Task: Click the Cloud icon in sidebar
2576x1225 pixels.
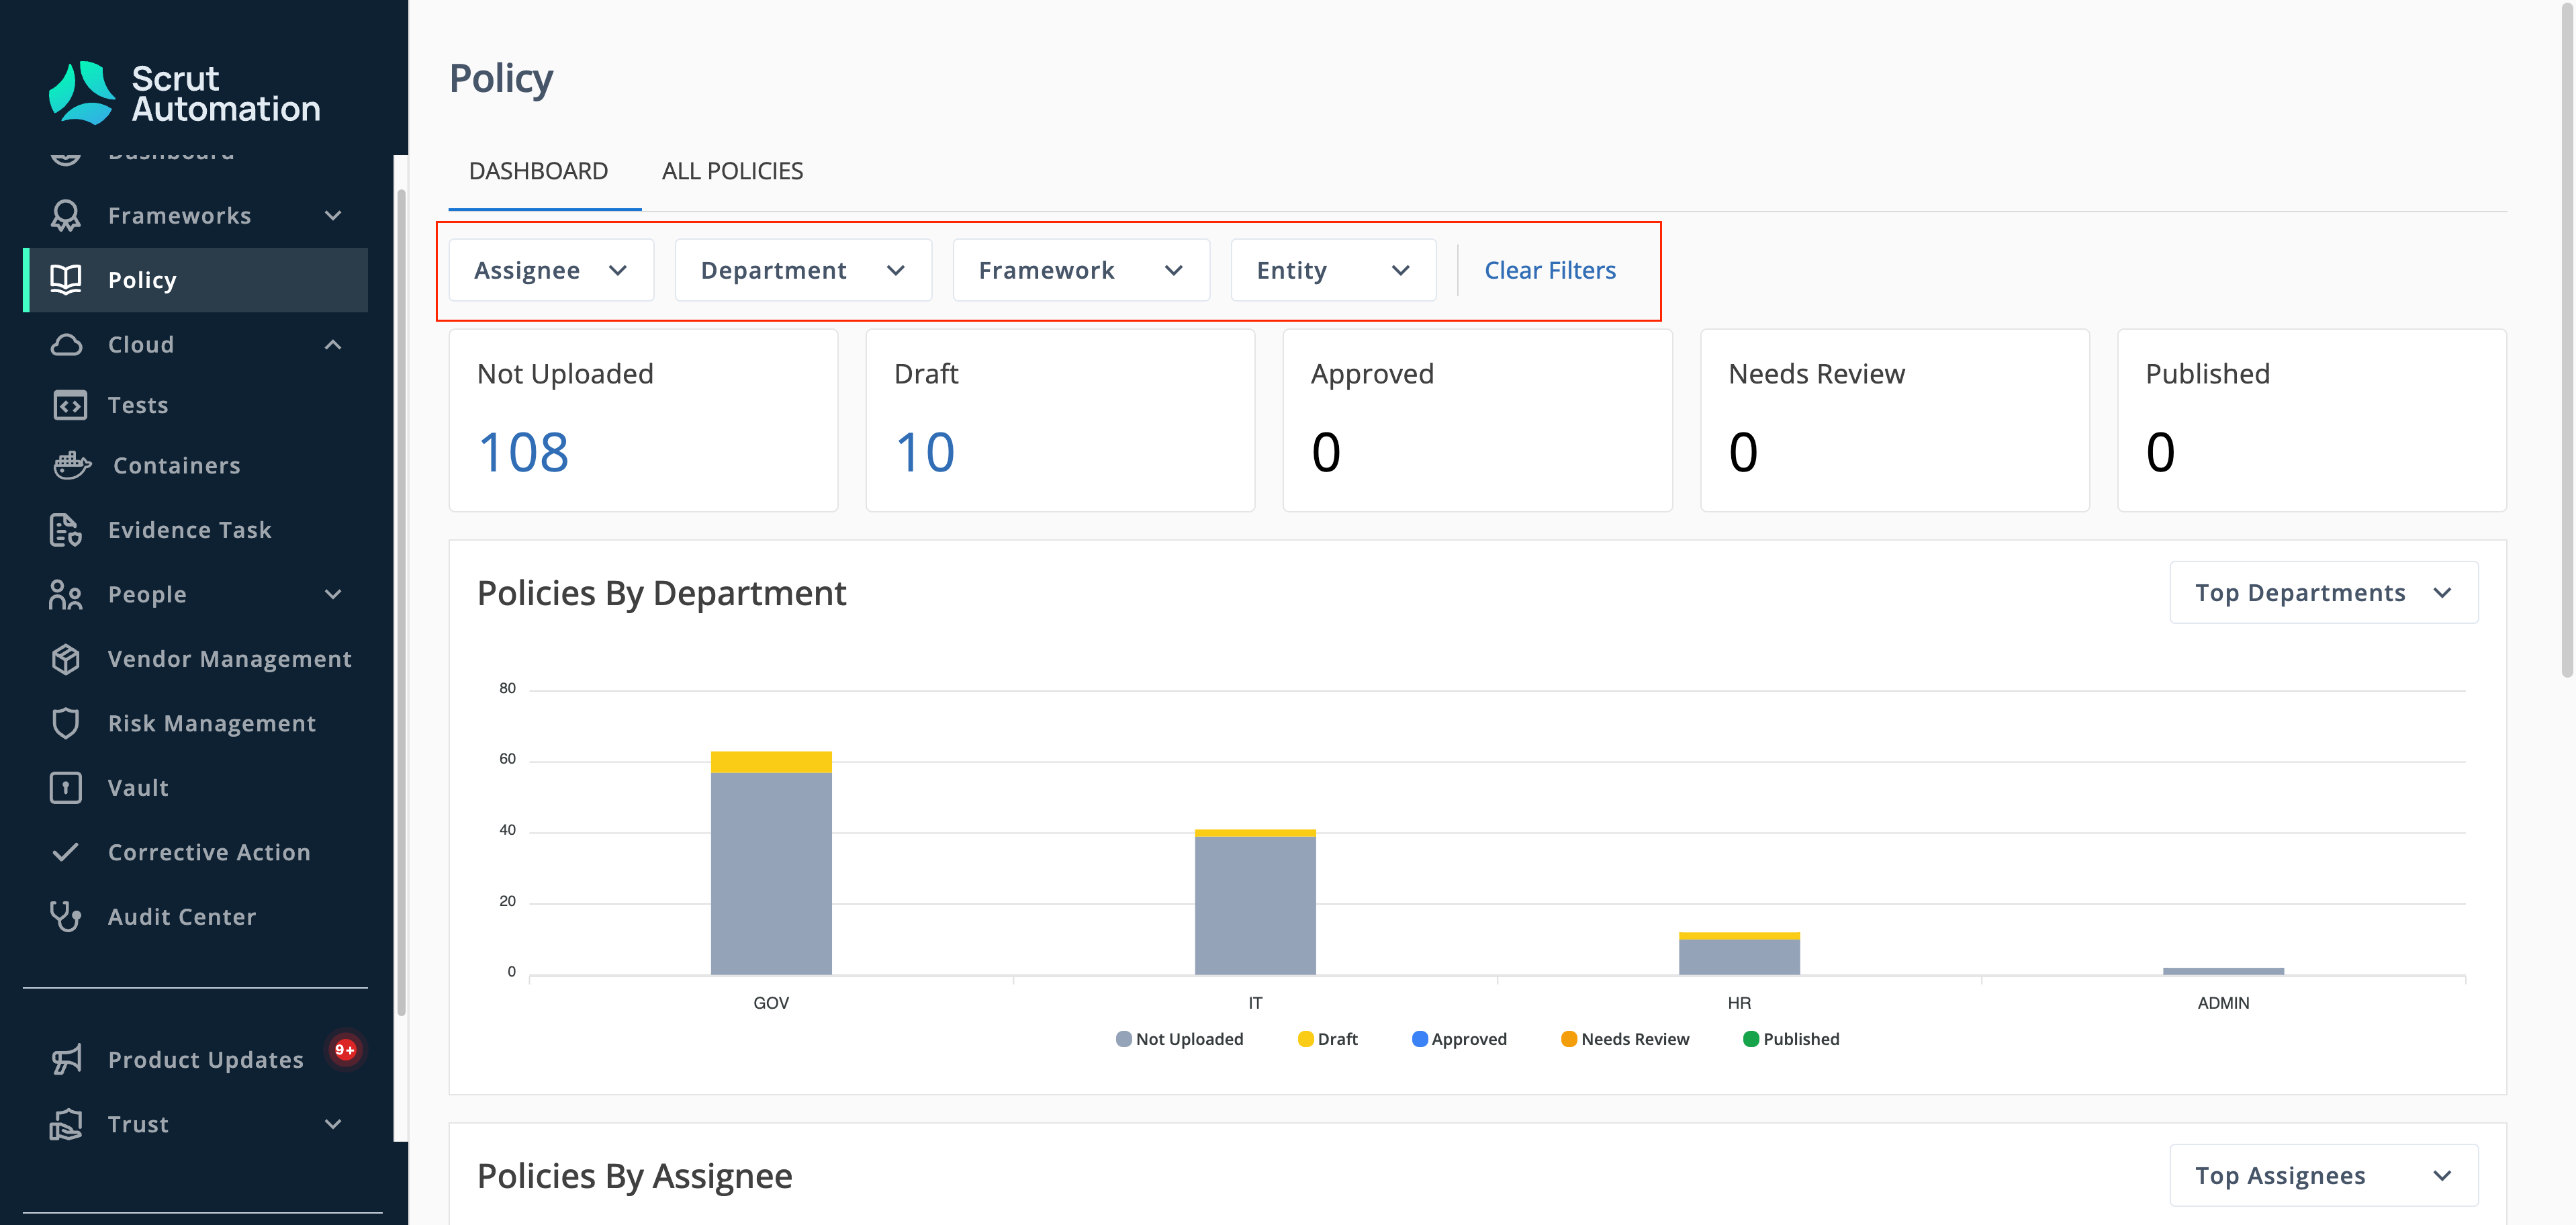Action: click(x=66, y=345)
